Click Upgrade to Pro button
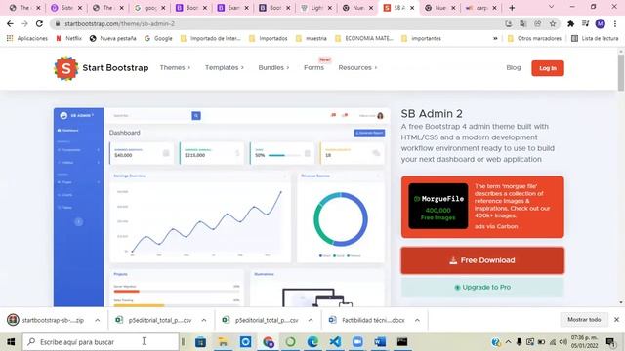This screenshot has width=625, height=351. pos(482,287)
